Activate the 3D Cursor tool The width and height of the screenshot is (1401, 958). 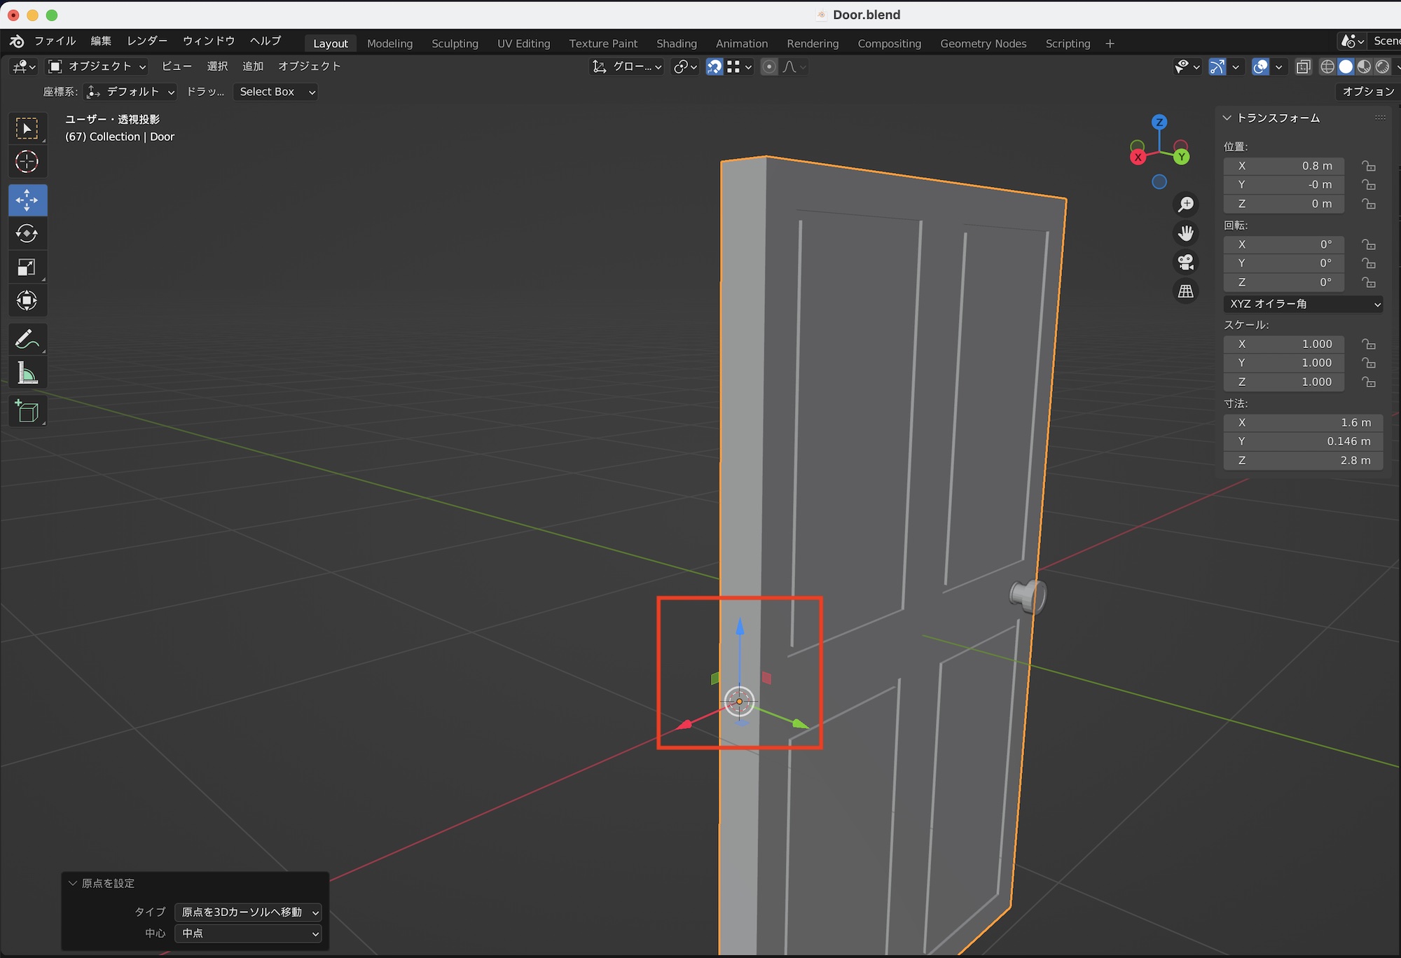[27, 162]
